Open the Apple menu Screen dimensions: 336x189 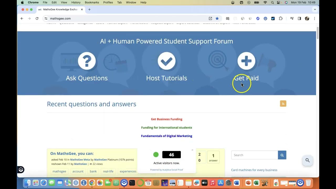click(22, 2)
